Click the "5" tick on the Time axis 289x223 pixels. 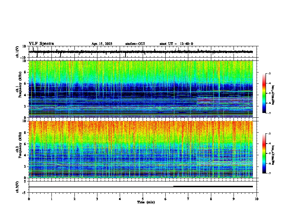tap(143, 199)
